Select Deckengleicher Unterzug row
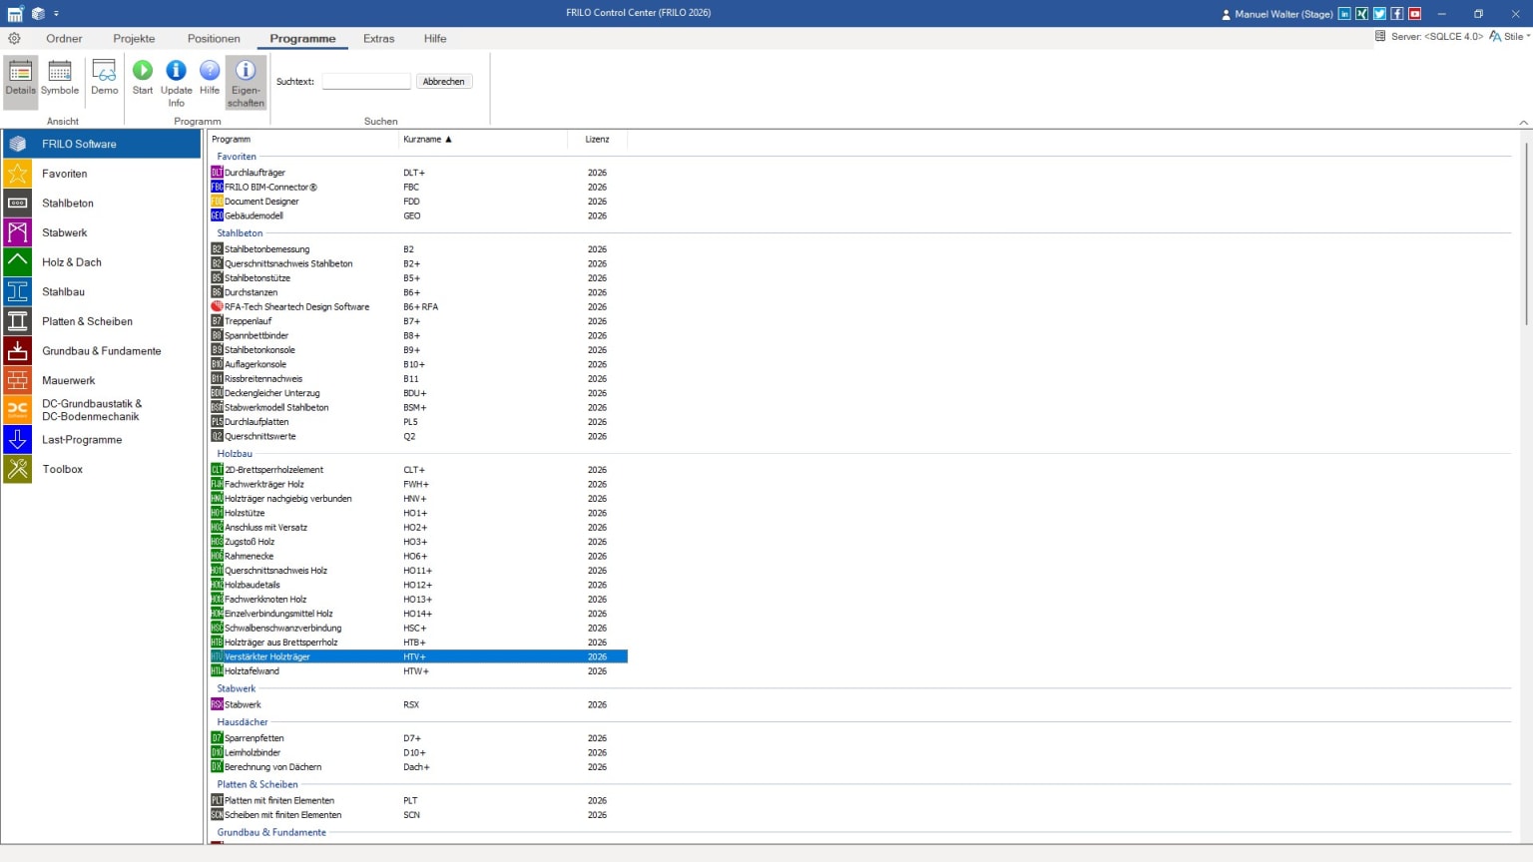The image size is (1533, 862). (x=418, y=393)
